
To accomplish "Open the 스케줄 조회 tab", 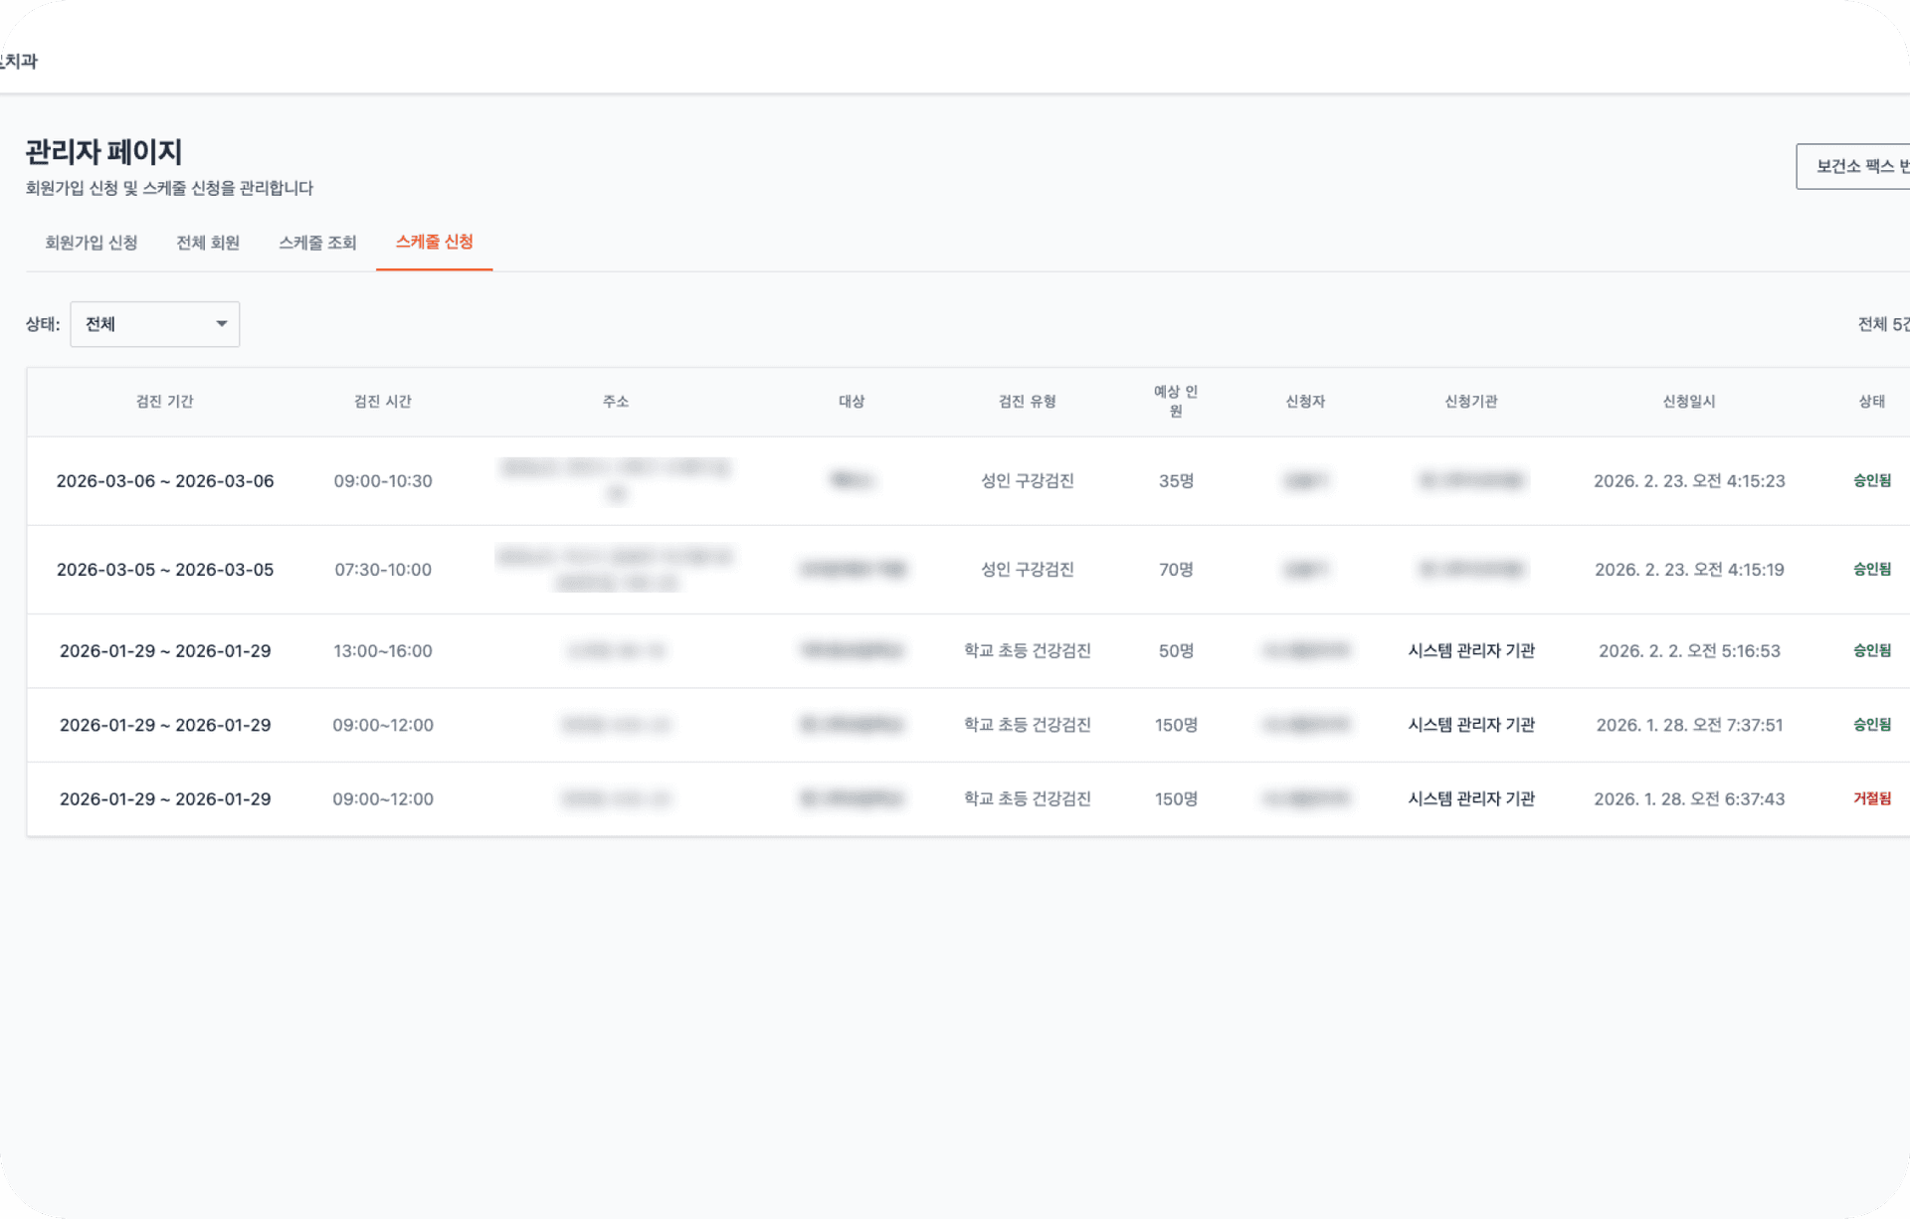I will [317, 243].
